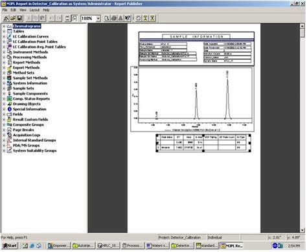Open the File menu
Screen dimensions: 307x252
(5, 10)
